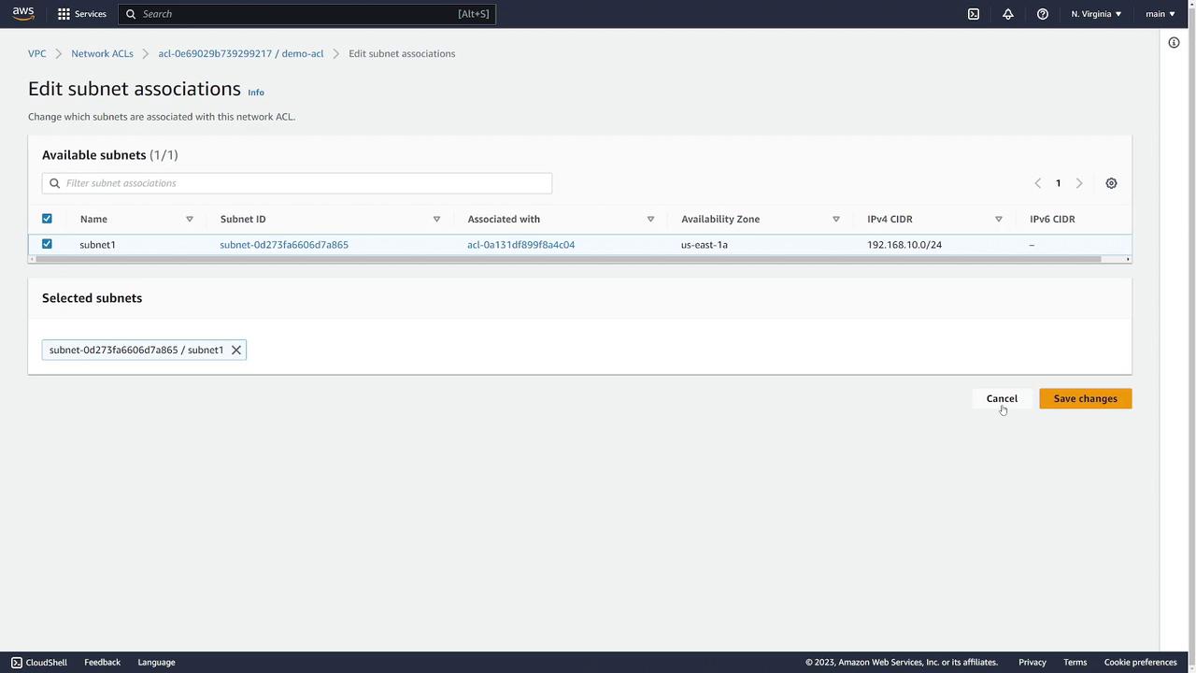Click the Cancel button
Viewport: 1196px width, 673px height.
(1002, 398)
